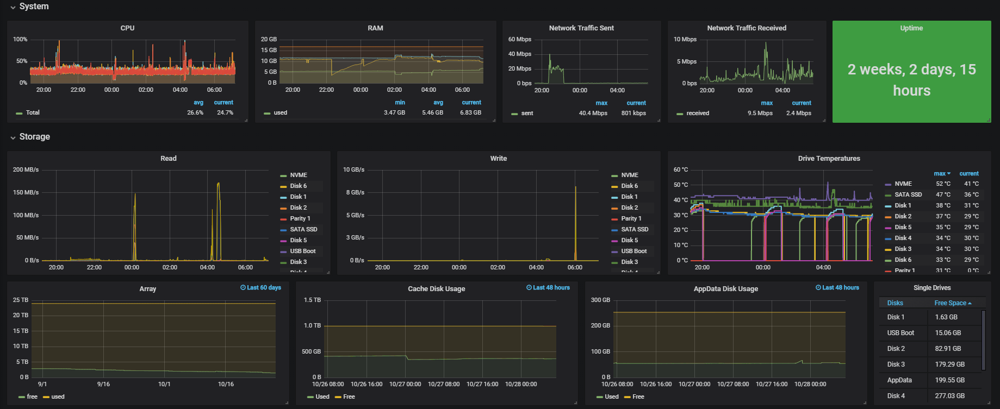The image size is (1000, 409).
Task: Sort Single Drives by Free Space
Action: click(x=953, y=303)
